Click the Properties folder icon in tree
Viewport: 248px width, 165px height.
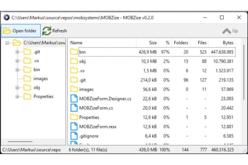tap(27, 96)
